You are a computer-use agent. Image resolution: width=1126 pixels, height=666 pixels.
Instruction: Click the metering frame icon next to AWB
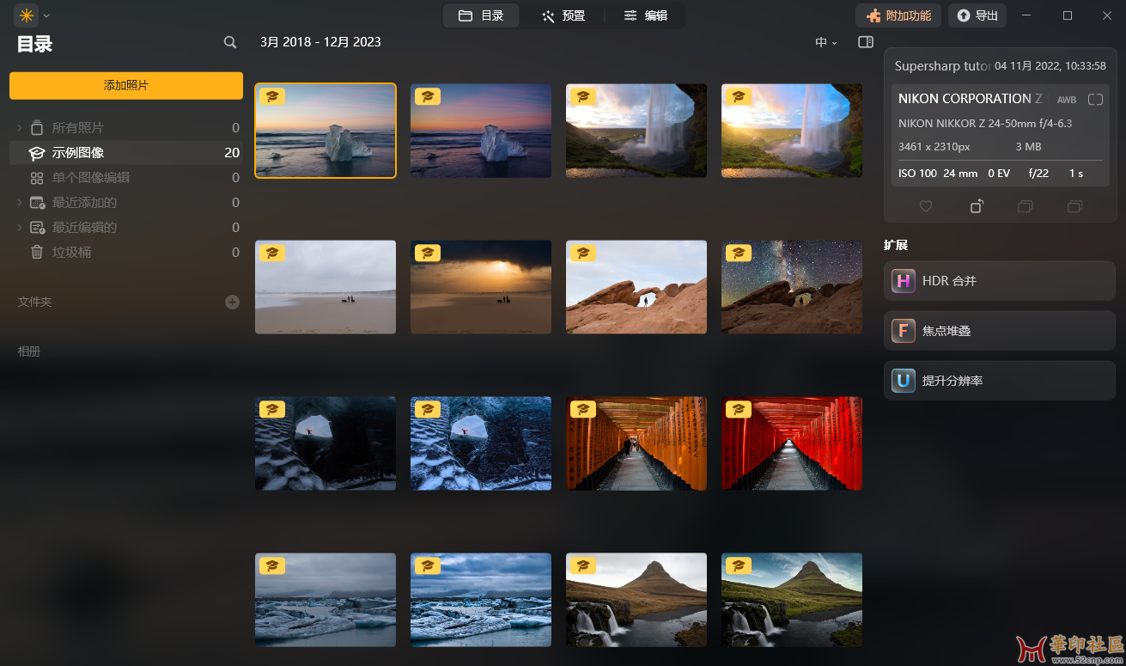pos(1095,100)
